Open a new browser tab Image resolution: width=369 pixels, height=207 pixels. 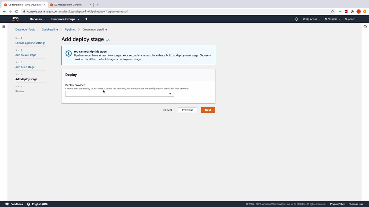98,5
